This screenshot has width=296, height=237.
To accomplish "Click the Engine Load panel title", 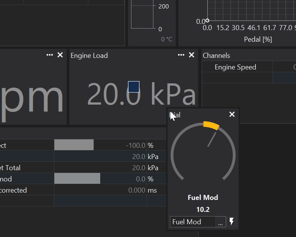I will [89, 56].
